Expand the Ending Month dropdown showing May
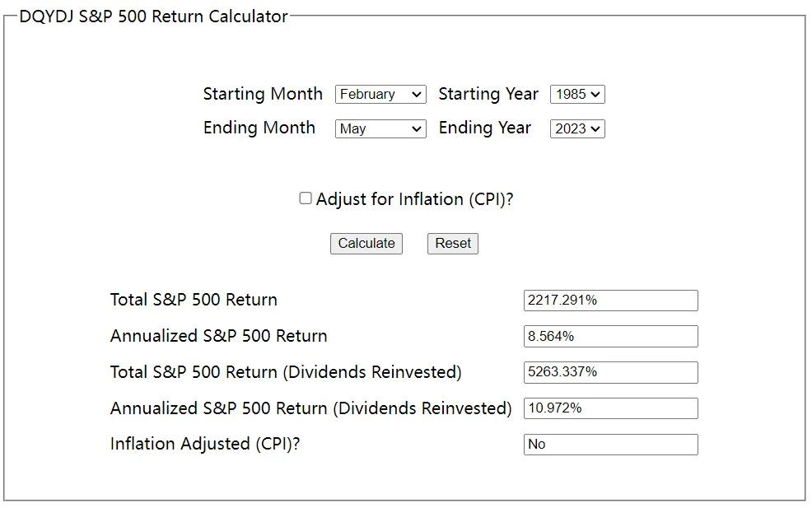This screenshot has width=812, height=508. point(380,129)
